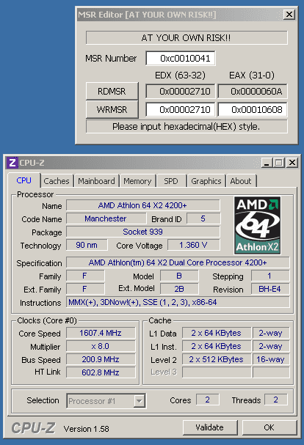304x445 pixels.
Task: Switch to the Memory tab
Action: [x=137, y=181]
